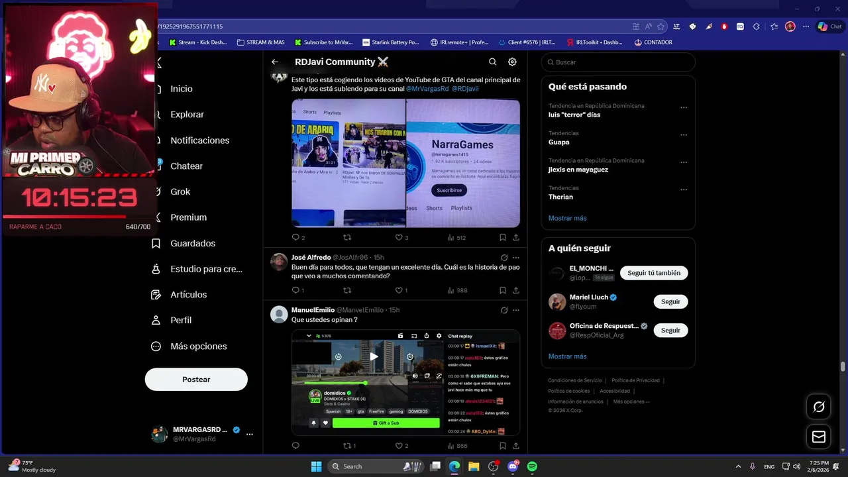This screenshot has height=477, width=848.
Task: Follow back EL_MONCHI with Seguir tú también
Action: (x=654, y=273)
